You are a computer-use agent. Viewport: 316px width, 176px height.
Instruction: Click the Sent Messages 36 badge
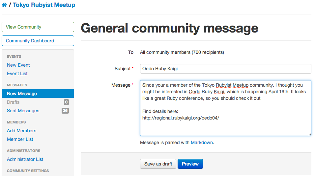point(65,111)
